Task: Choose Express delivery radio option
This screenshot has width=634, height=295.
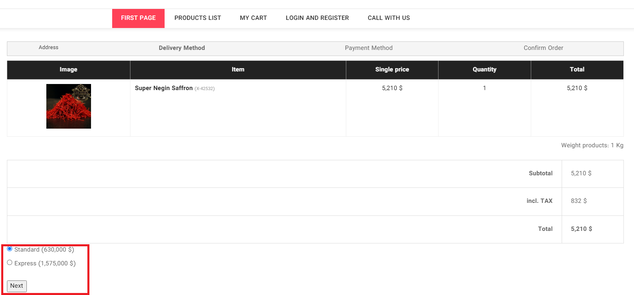Action: click(x=10, y=263)
